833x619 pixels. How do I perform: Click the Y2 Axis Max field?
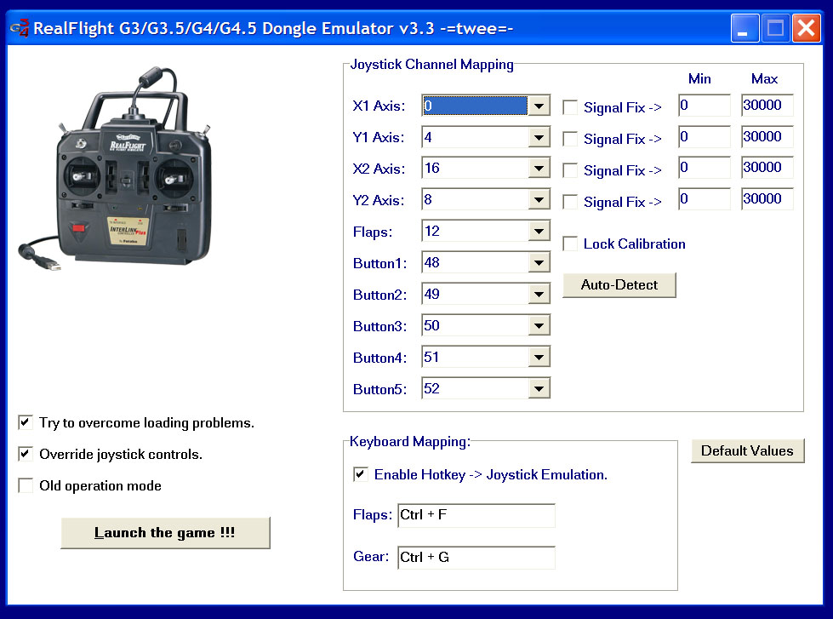tap(767, 199)
